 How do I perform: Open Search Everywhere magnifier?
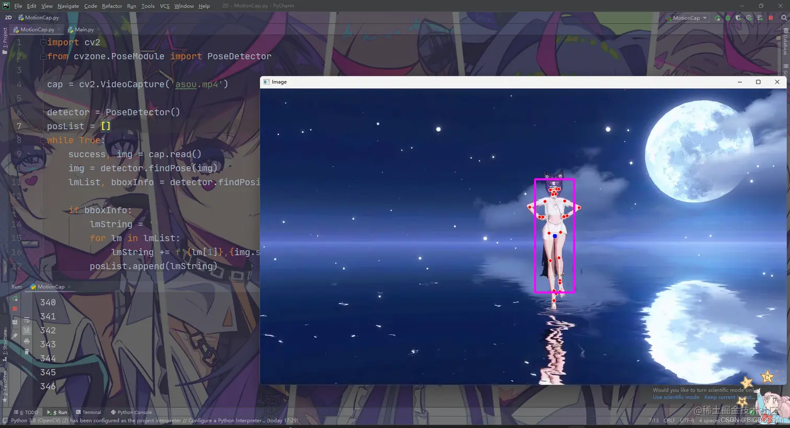784,18
